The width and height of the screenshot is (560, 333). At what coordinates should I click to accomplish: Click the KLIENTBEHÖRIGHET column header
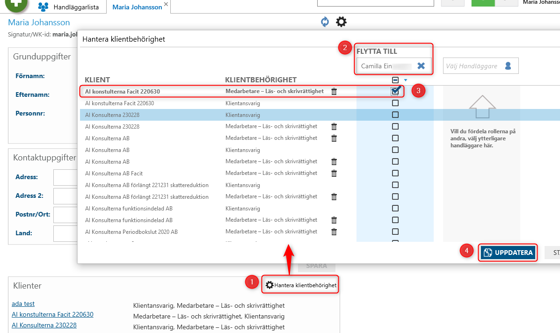coord(261,80)
